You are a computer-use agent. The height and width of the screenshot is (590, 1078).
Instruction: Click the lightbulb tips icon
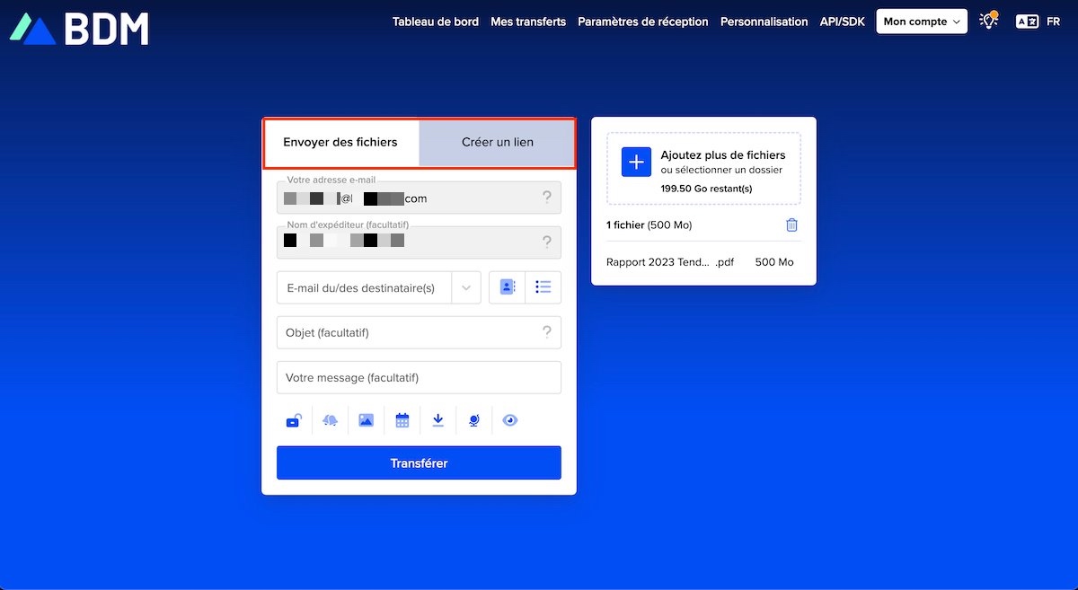989,21
